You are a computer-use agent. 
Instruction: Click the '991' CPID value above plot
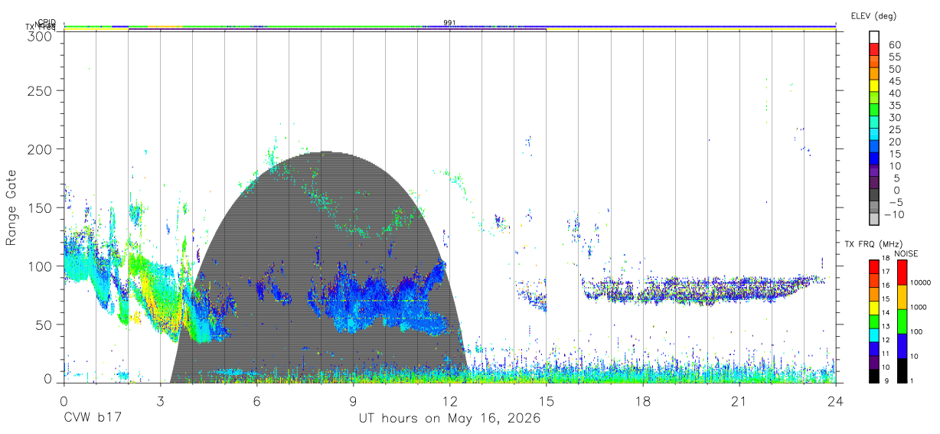click(x=449, y=22)
